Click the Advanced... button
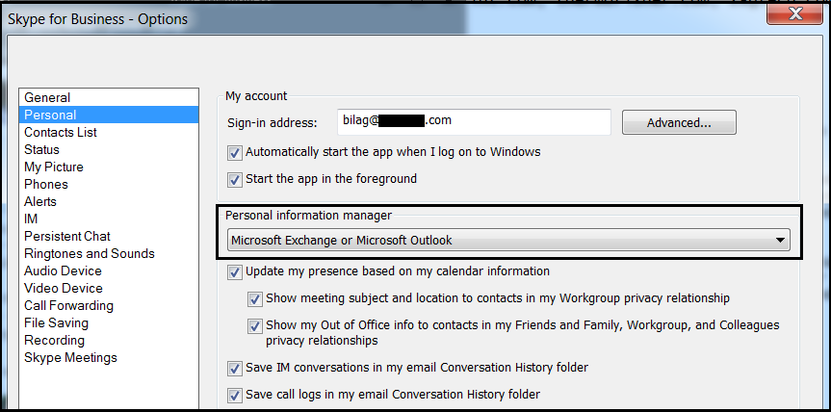This screenshot has width=831, height=412. (679, 123)
